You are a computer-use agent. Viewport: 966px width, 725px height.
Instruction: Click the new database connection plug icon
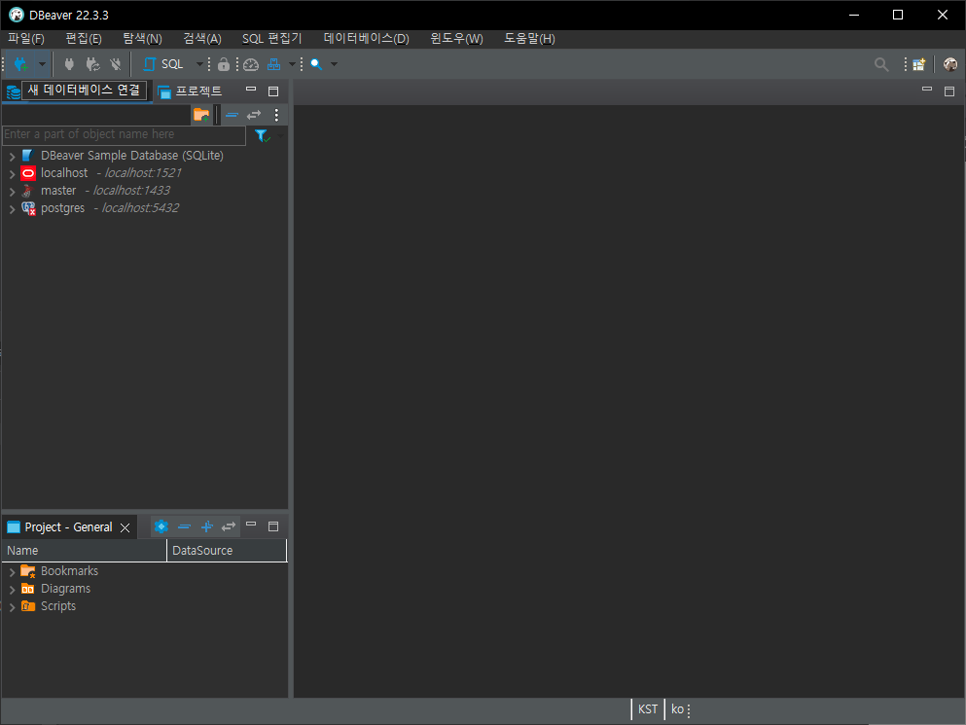[21, 64]
